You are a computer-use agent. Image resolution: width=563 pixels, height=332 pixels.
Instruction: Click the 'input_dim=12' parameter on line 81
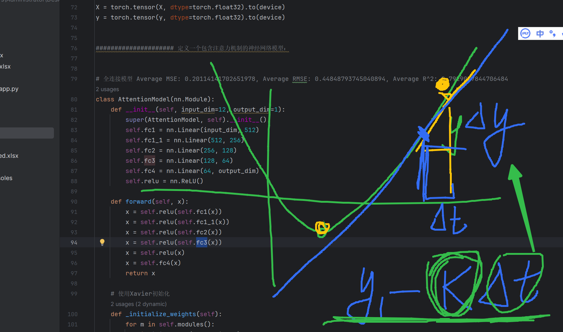pyautogui.click(x=204, y=109)
